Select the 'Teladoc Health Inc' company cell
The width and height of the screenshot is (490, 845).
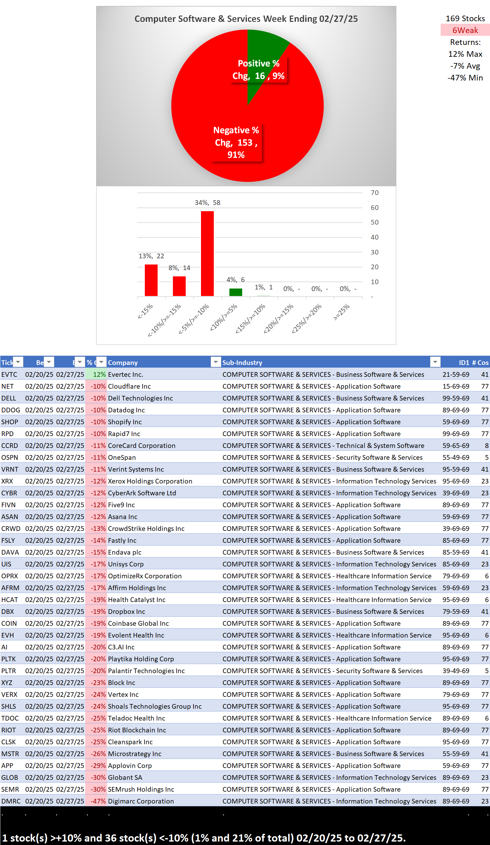[164, 718]
